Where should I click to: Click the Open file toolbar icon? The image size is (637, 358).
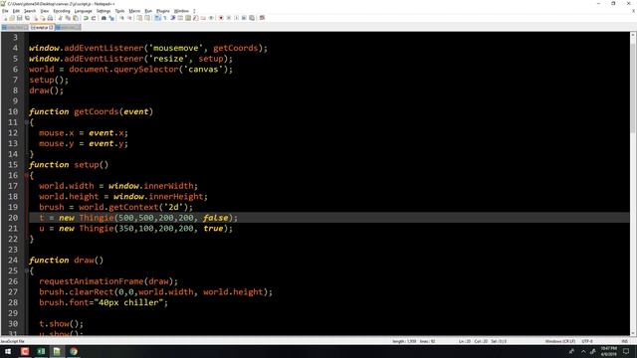pos(12,18)
